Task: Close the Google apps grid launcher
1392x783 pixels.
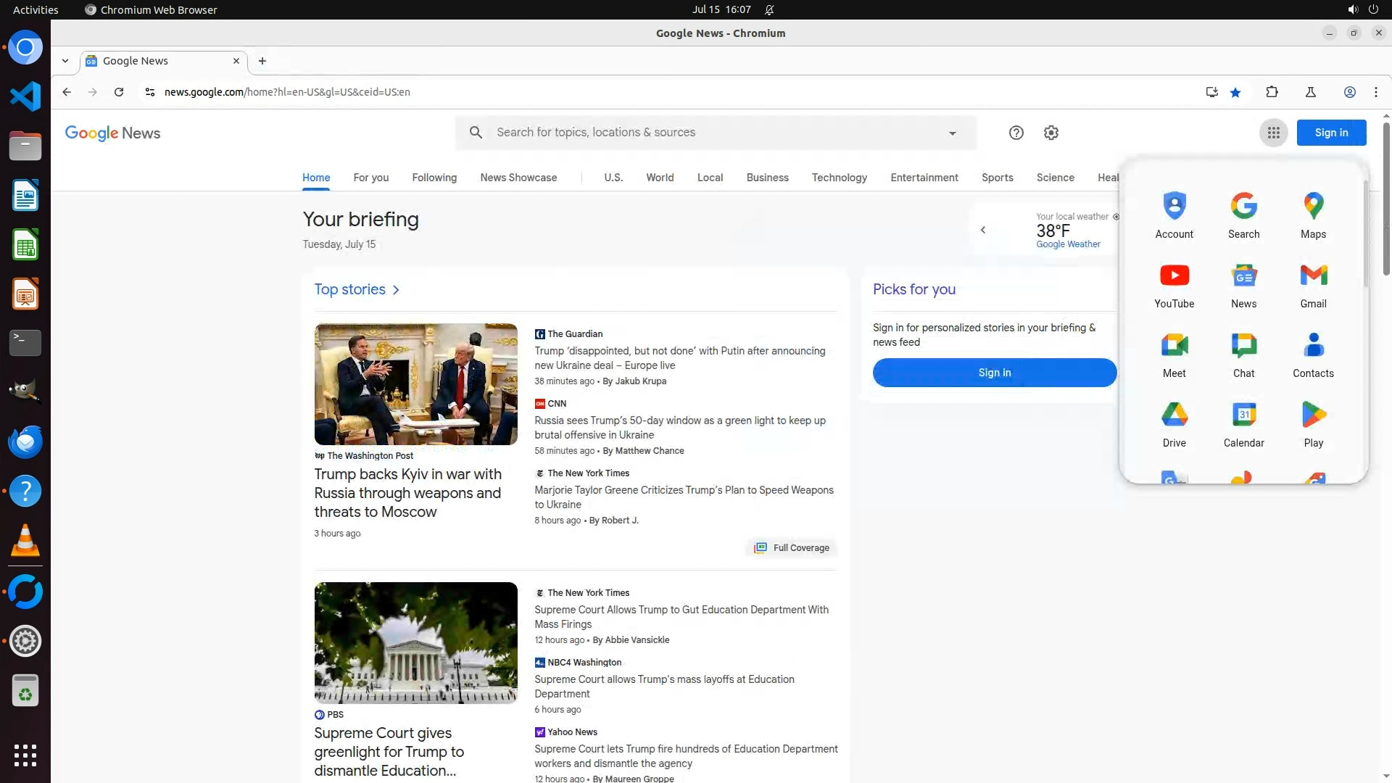Action: coord(1273,133)
